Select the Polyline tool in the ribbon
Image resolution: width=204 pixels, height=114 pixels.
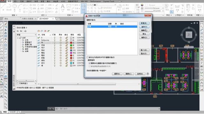(9, 7)
